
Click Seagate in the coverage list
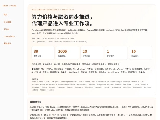point(43,90)
